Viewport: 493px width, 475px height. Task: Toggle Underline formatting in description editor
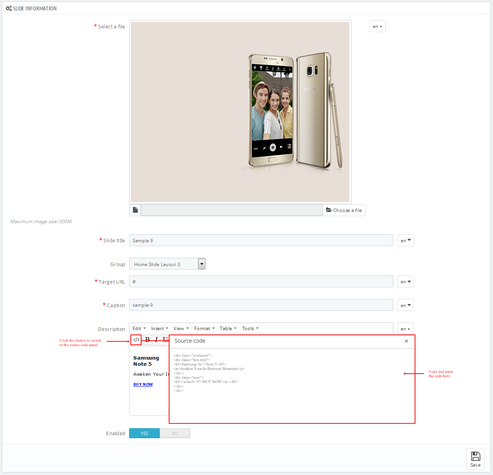165,340
